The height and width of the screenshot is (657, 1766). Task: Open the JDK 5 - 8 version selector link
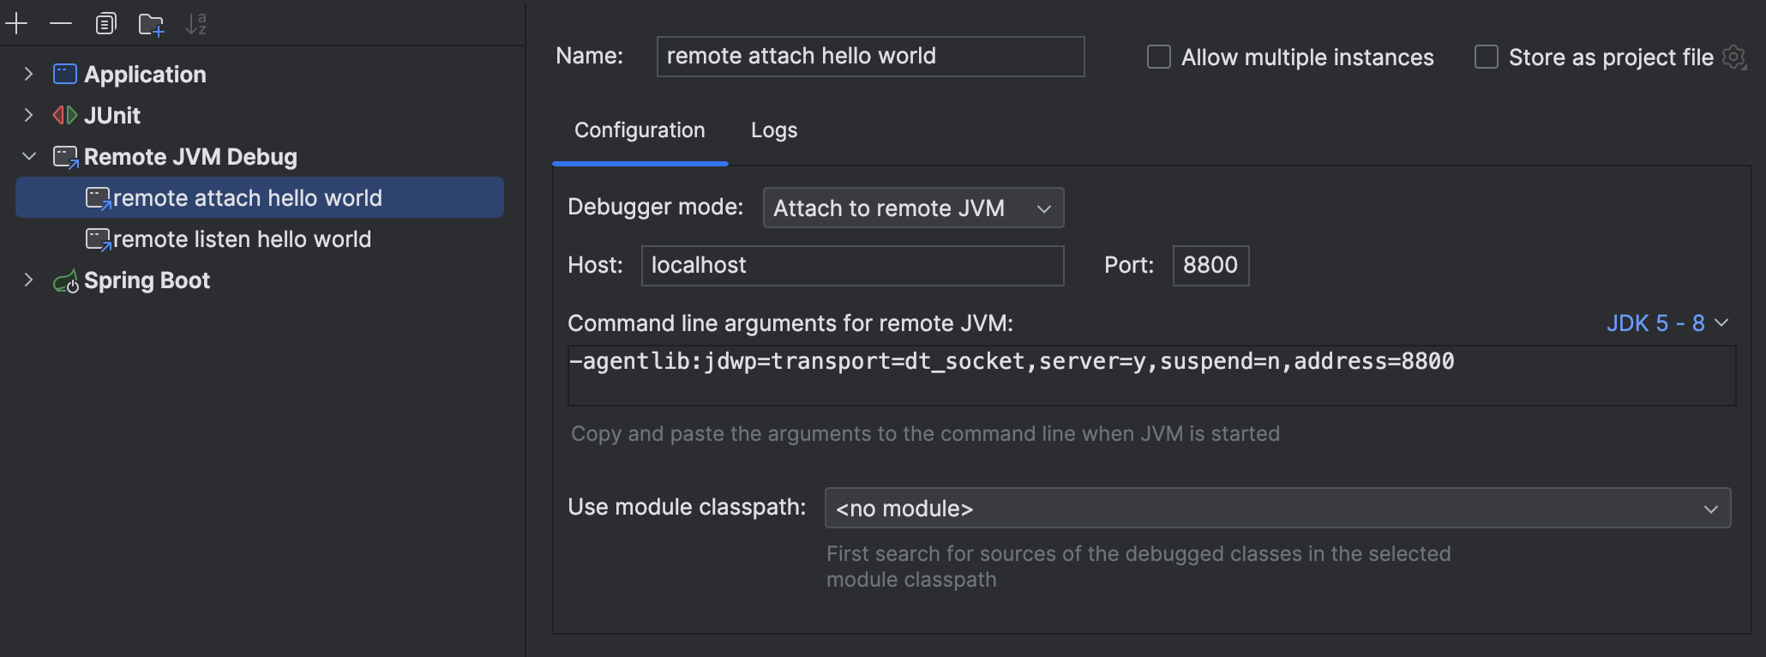click(1667, 323)
